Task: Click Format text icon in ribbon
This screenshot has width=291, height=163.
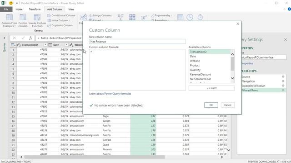Action: [83, 17]
